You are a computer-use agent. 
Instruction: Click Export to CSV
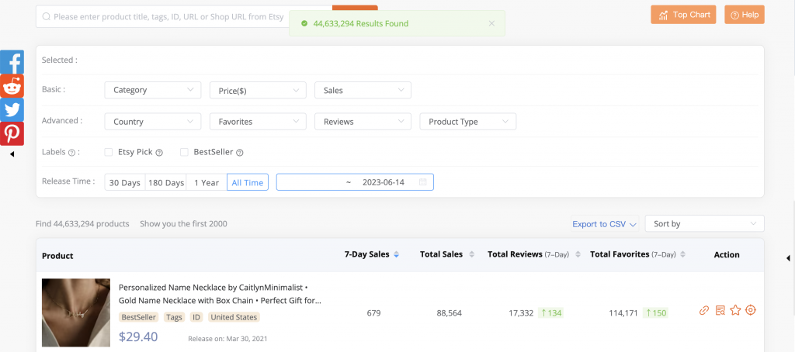coord(604,224)
